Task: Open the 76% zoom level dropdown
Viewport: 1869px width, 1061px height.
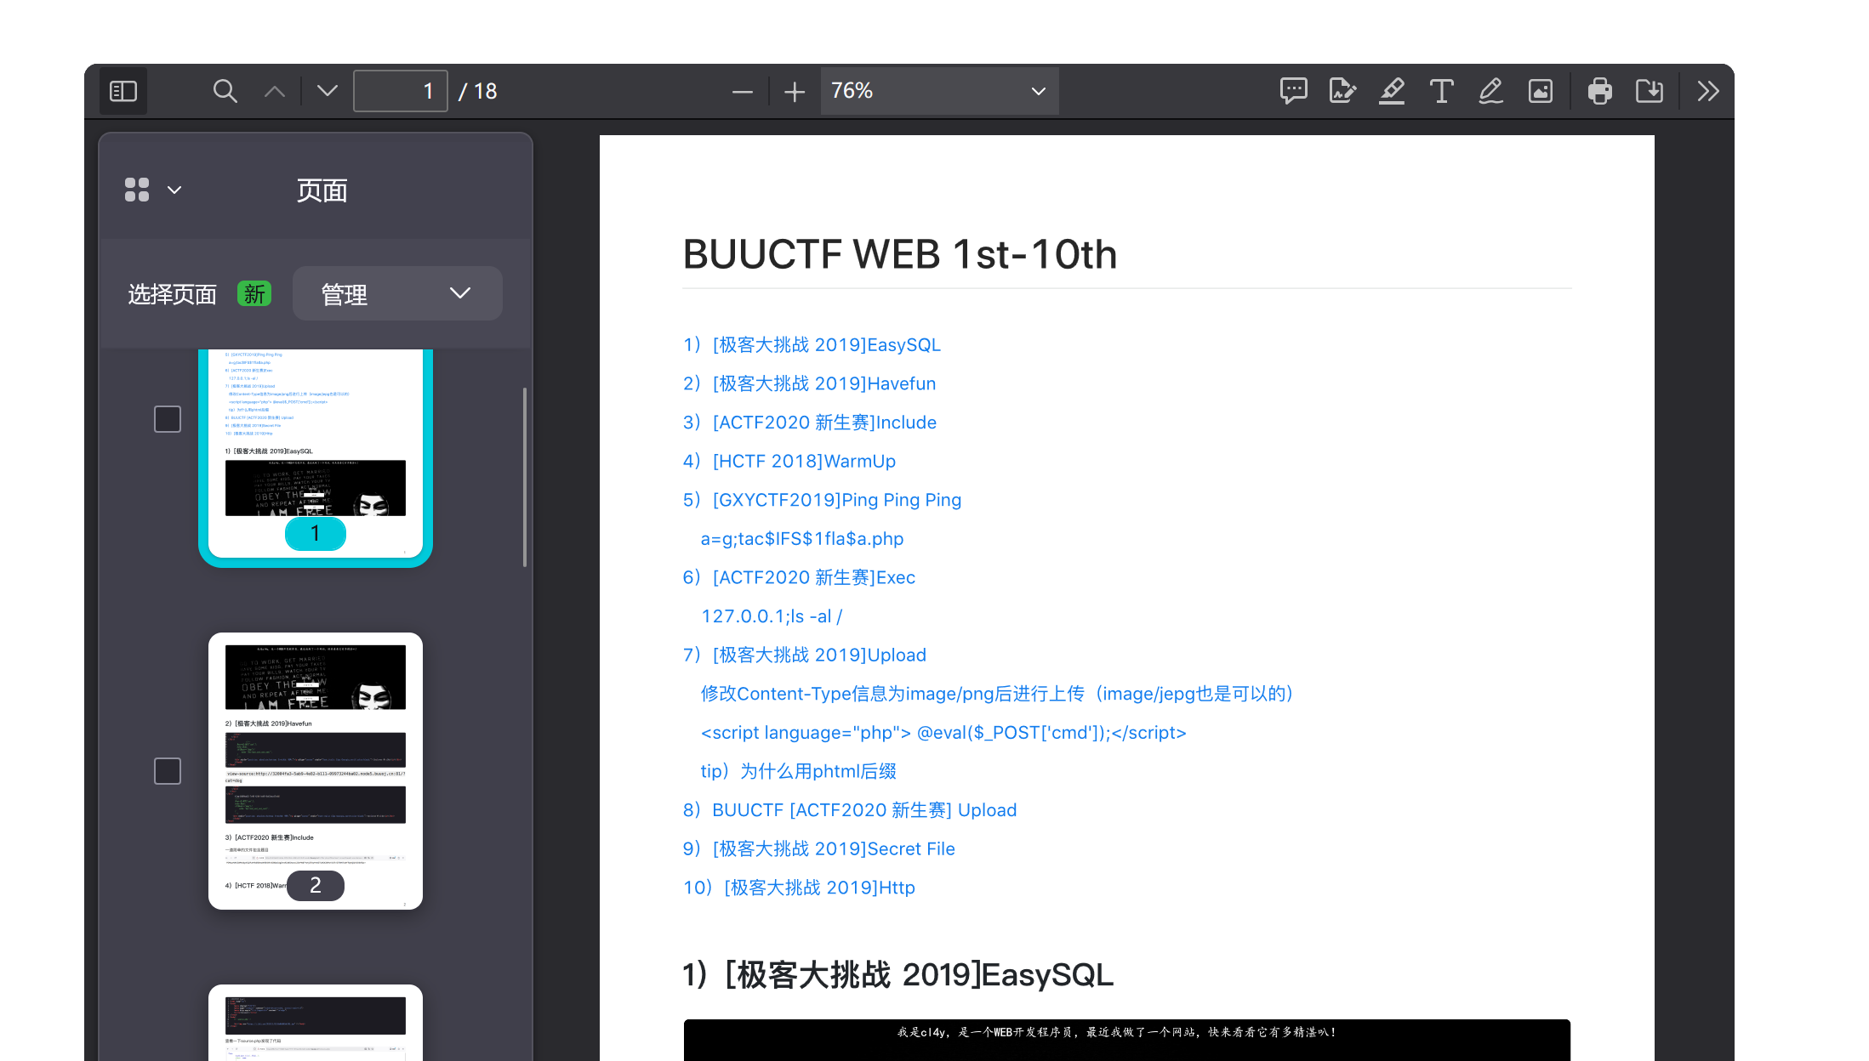Action: 939,91
